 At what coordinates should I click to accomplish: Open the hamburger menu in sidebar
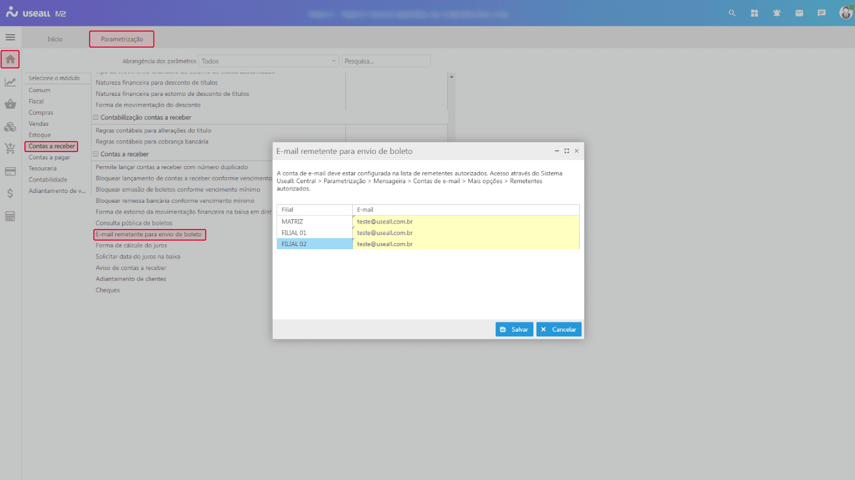[10, 37]
